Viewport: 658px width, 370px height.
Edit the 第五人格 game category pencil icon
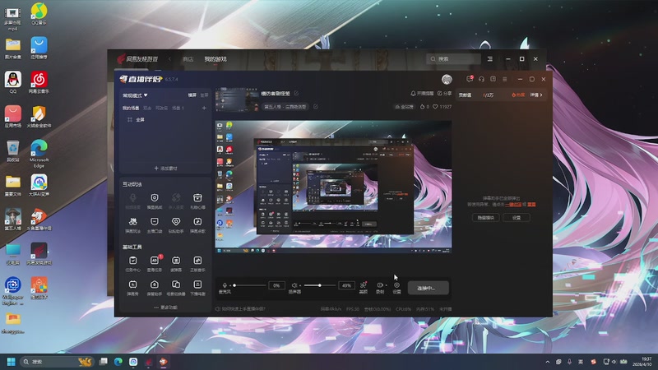(316, 107)
